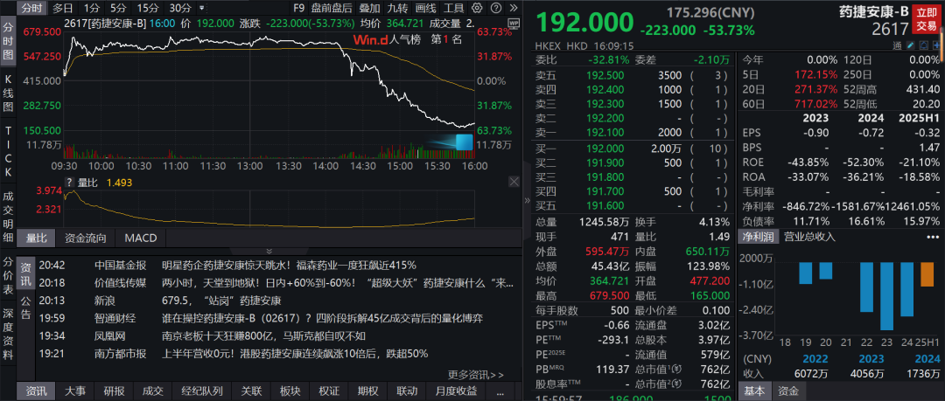The height and width of the screenshot is (401, 945).
Task: Show more bottom tabs with ellipsis
Action: (500, 391)
